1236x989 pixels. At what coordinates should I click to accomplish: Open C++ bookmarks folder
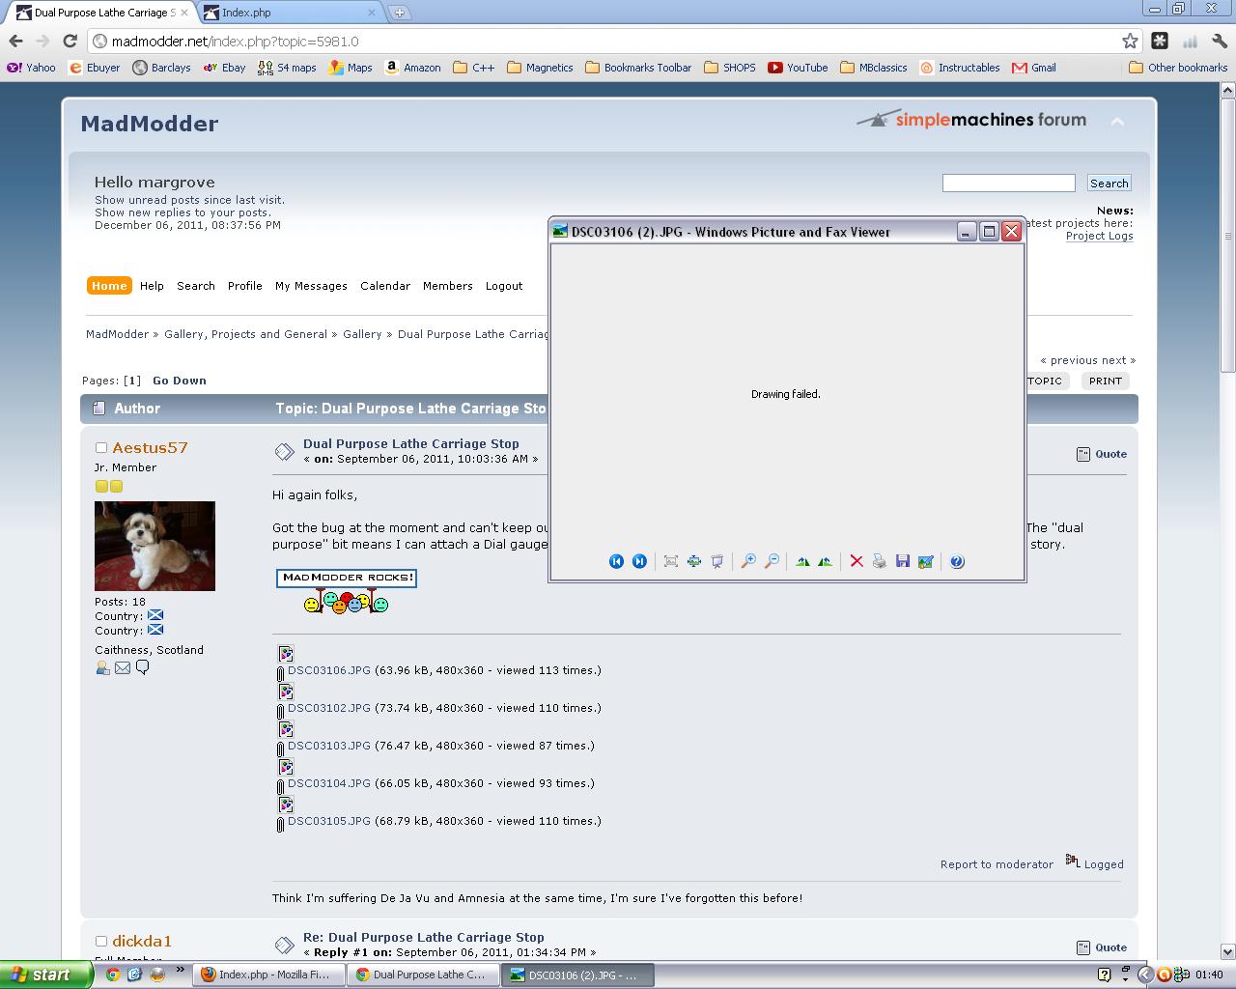pyautogui.click(x=474, y=68)
